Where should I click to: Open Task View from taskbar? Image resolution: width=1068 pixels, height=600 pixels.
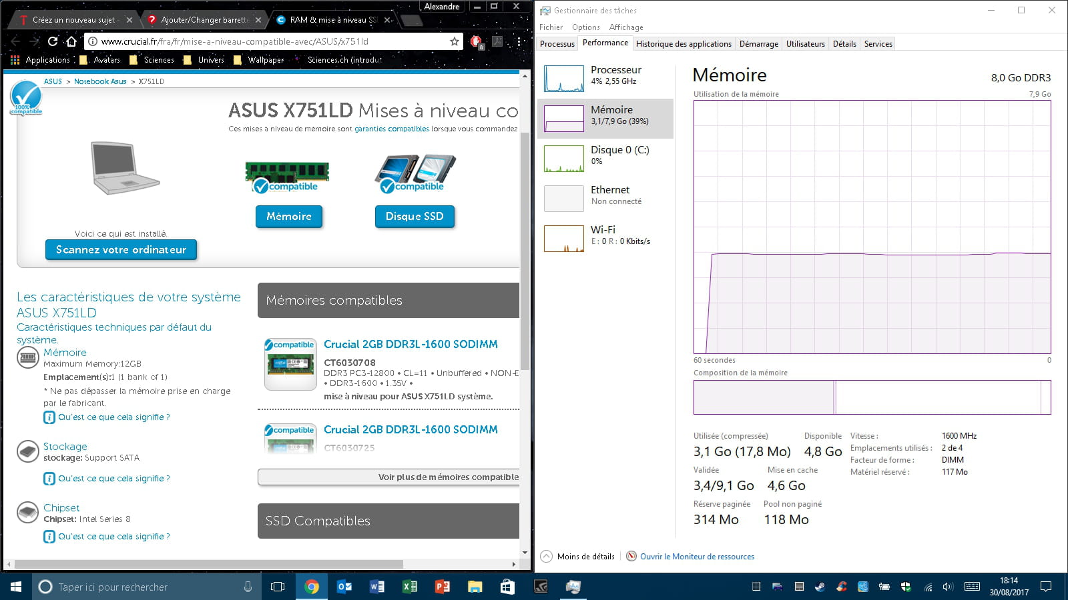coord(278,587)
